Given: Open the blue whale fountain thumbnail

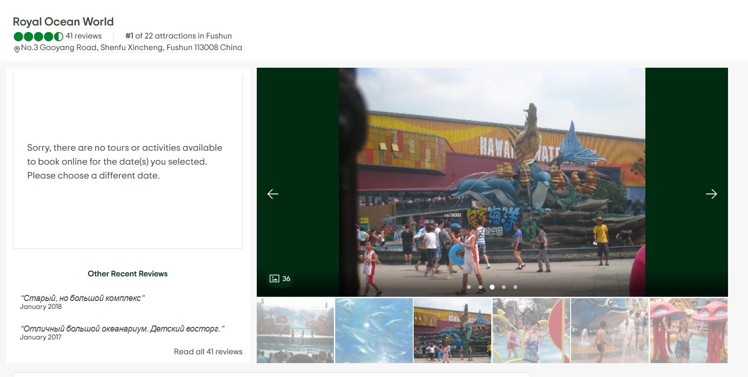Looking at the screenshot, I should pyautogui.click(x=610, y=331).
